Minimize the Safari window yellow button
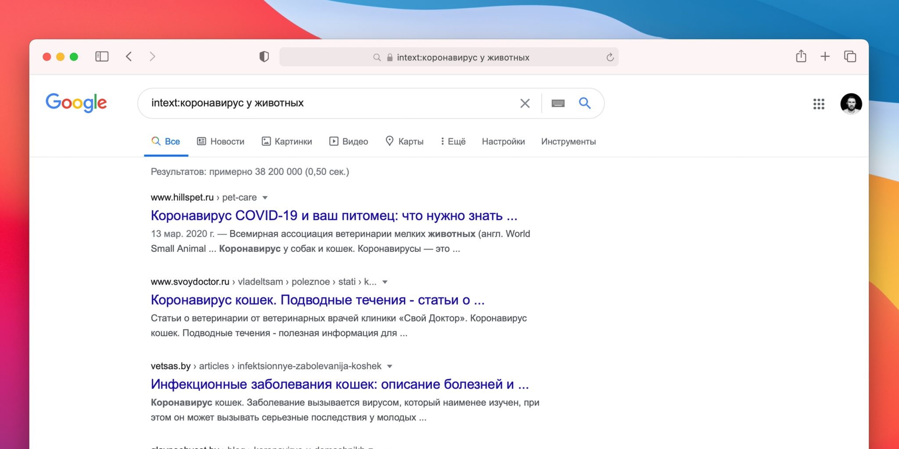Screen dimensions: 899x449 (x=61, y=57)
